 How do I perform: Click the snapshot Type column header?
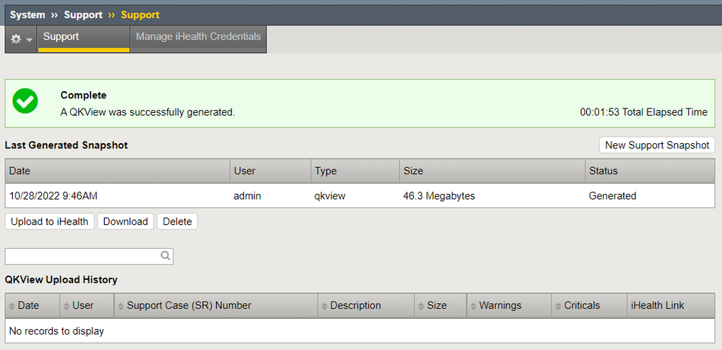[x=355, y=171]
